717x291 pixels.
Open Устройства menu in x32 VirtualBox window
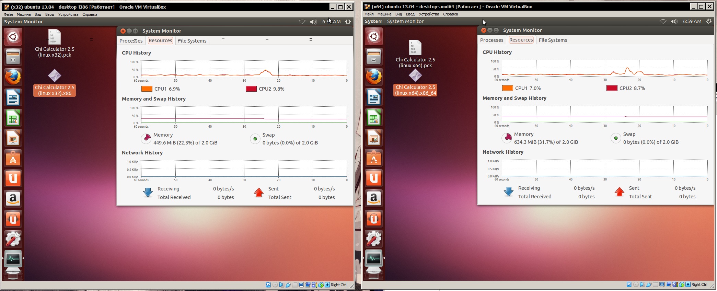tap(68, 14)
